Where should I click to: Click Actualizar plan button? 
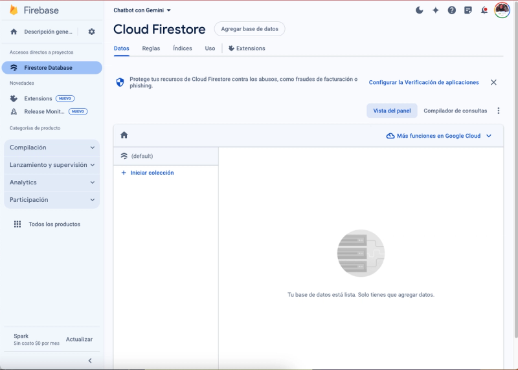coord(79,340)
